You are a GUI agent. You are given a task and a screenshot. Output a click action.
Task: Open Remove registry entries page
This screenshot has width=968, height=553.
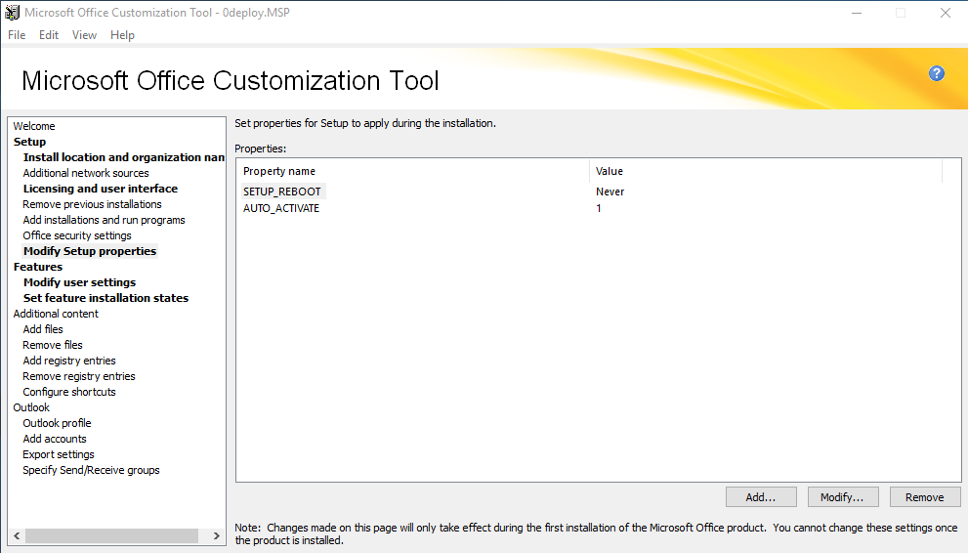point(79,376)
